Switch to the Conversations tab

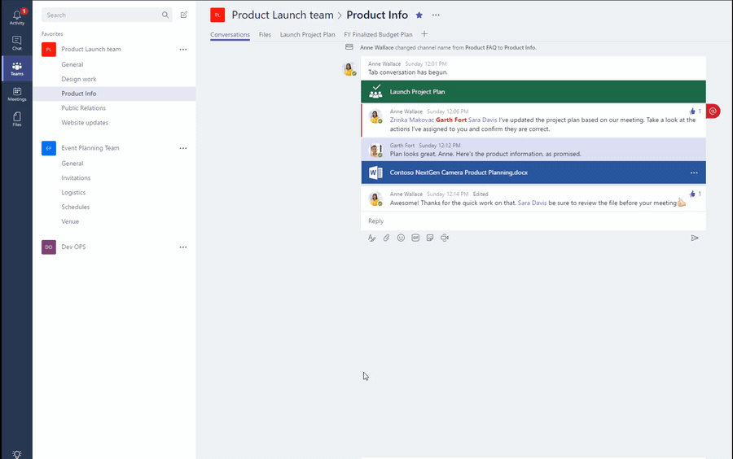[230, 34]
